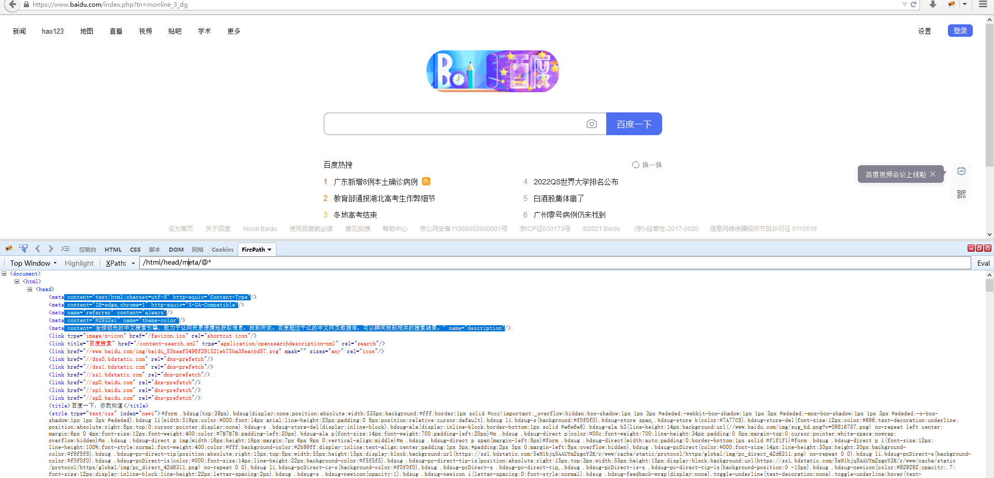Navigate back using Firebug's left arrow

click(37, 249)
